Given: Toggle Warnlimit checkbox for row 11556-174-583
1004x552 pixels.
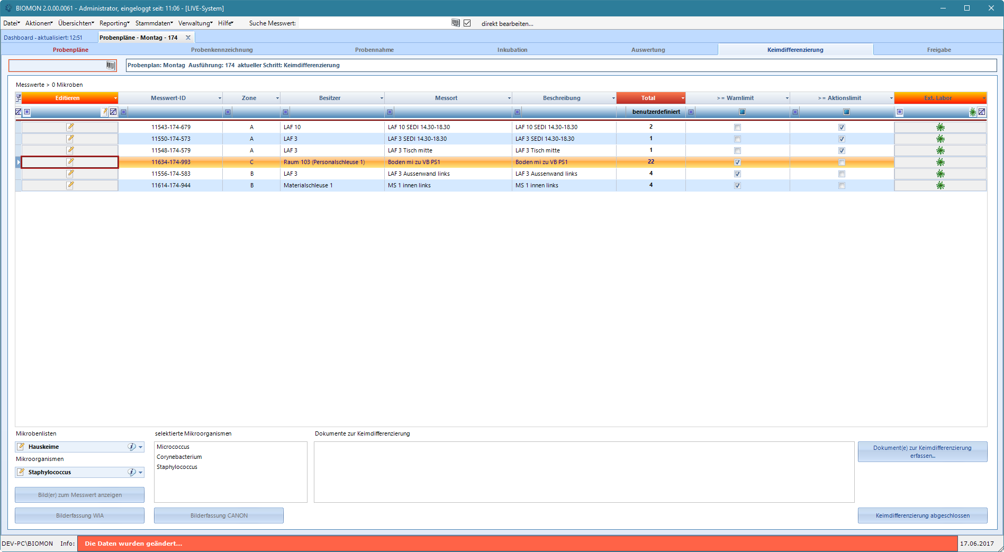Looking at the screenshot, I should pos(737,174).
